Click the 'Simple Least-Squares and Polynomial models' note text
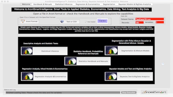The height and width of the screenshot is (97, 173). 86,29
